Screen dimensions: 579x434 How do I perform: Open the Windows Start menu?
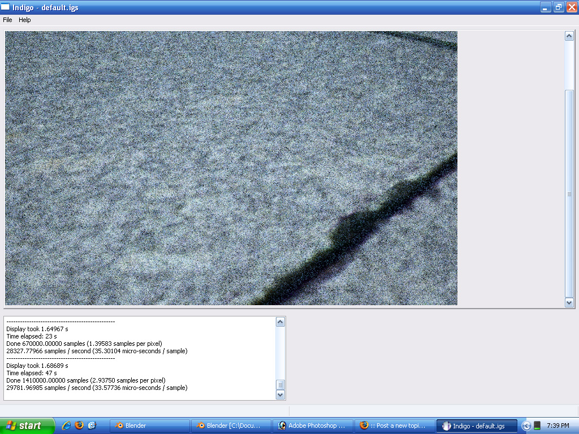coord(27,426)
